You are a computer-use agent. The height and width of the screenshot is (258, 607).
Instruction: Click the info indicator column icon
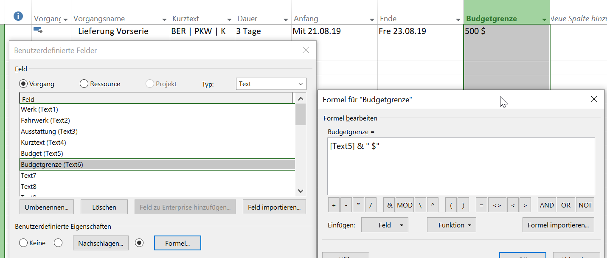click(x=18, y=16)
